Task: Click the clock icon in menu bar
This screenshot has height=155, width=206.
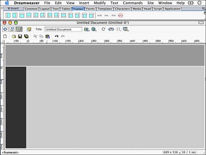Action: (x=199, y=3)
